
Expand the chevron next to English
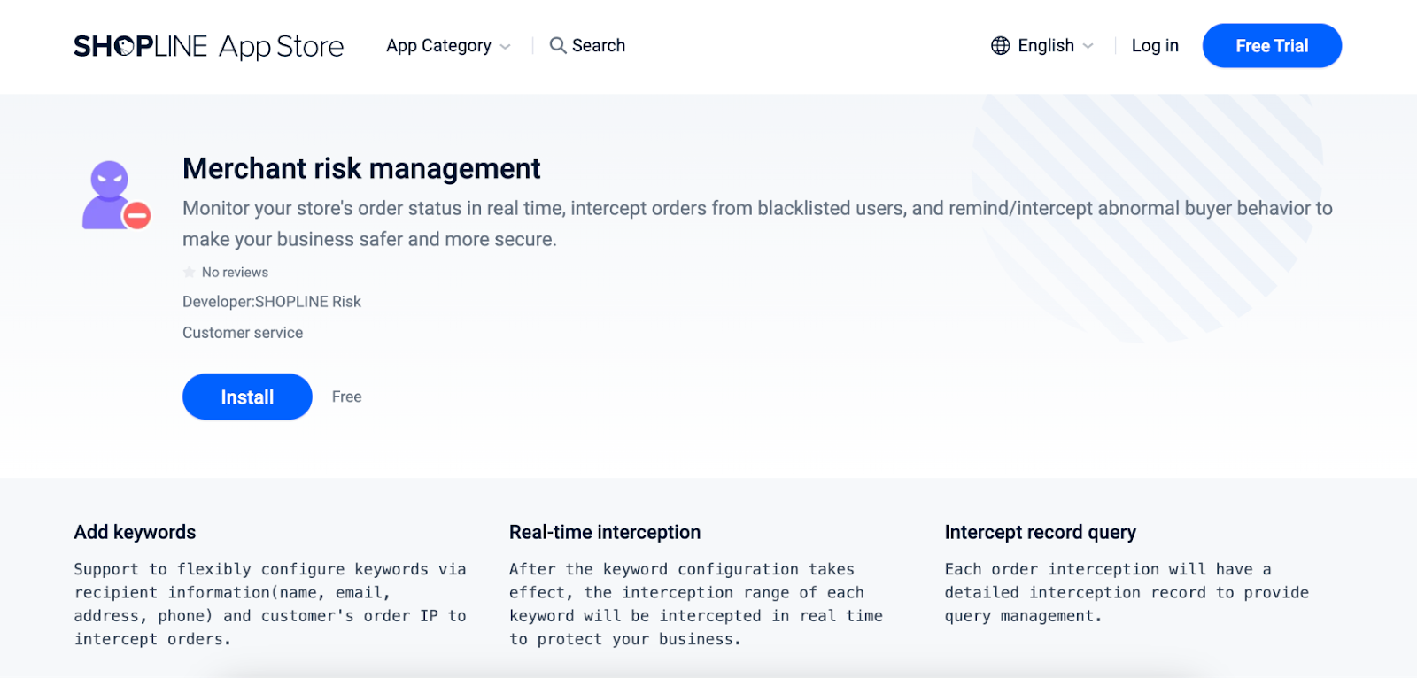coord(1088,46)
